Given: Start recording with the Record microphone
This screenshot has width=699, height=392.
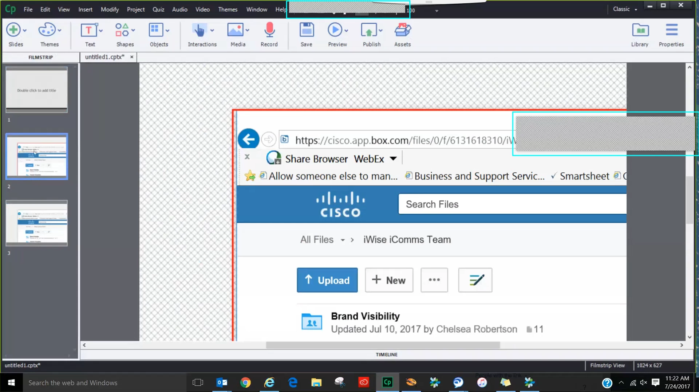Looking at the screenshot, I should coord(269,30).
